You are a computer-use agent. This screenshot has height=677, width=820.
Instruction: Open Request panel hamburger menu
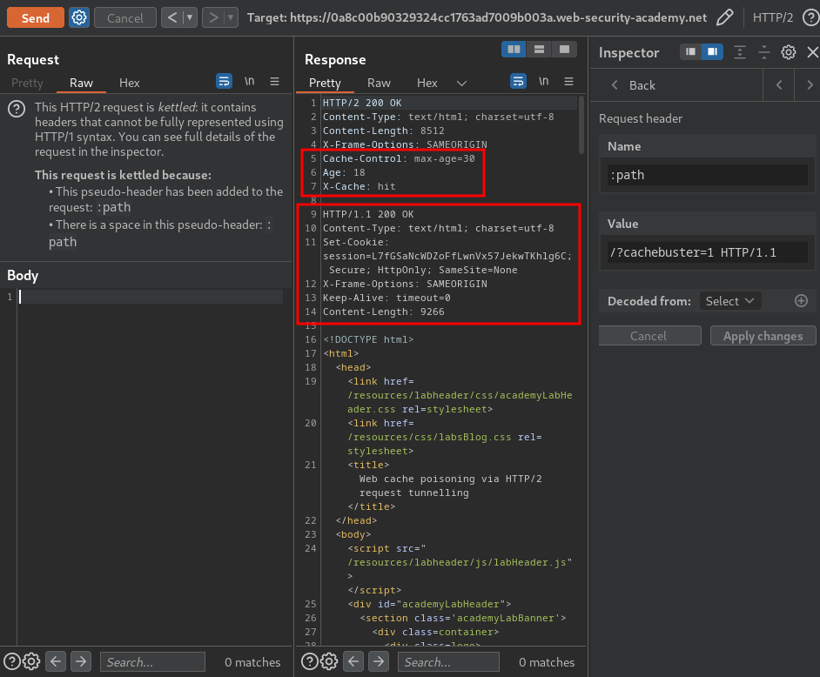click(x=274, y=82)
